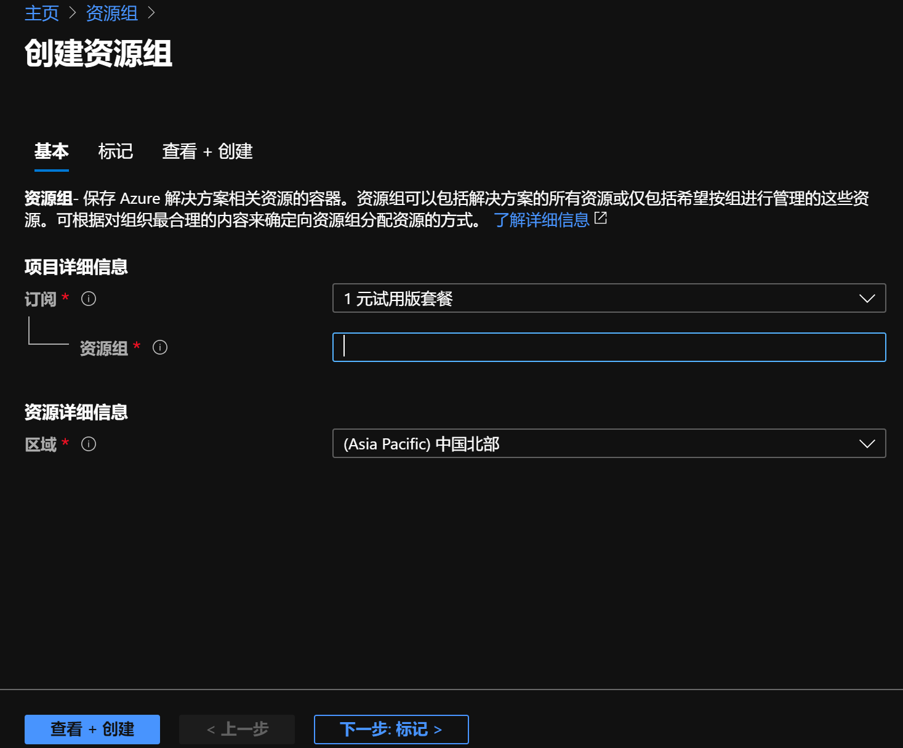
Task: Click the 上一步 previous button
Action: click(x=237, y=730)
